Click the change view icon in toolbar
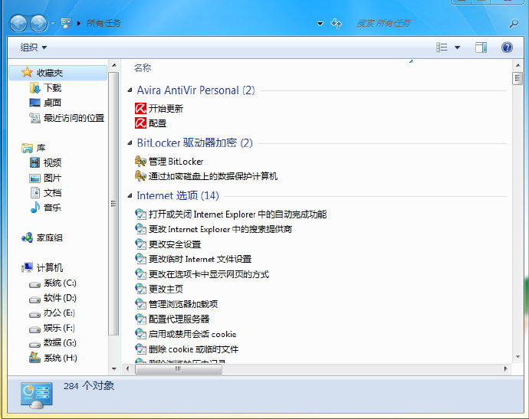 (442, 47)
